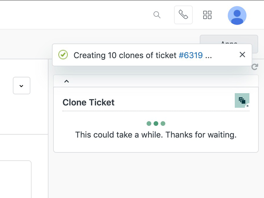Click the progress indicator in the panel

click(x=156, y=123)
